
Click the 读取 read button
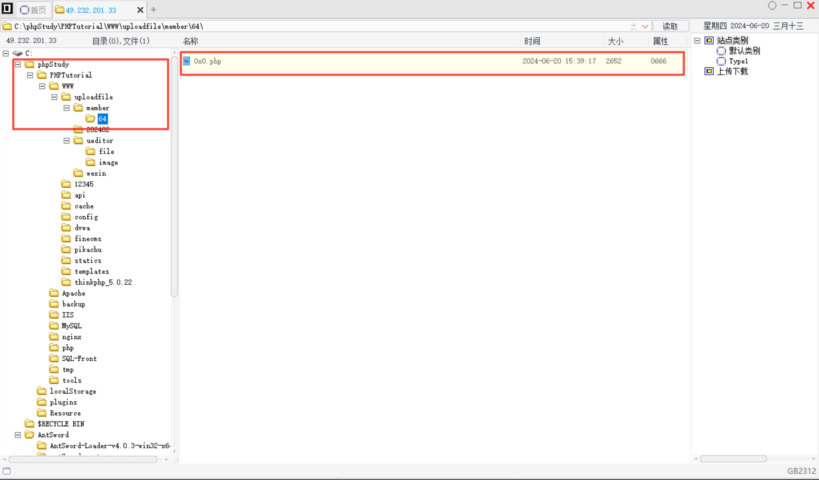coord(671,27)
